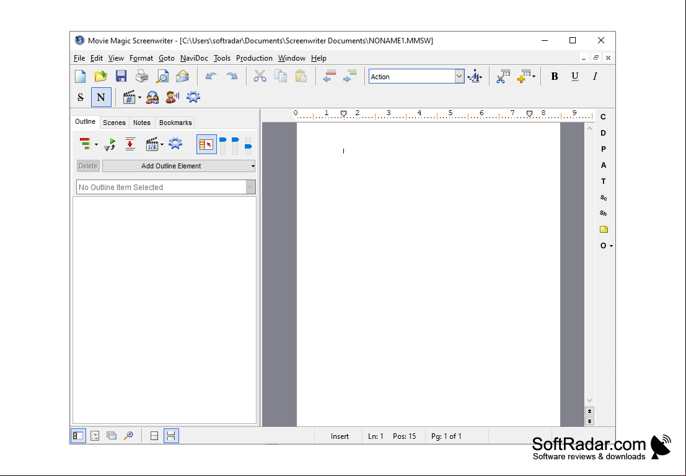The image size is (686, 476).
Task: Toggle the single dashed-line page view button
Action: (x=154, y=436)
